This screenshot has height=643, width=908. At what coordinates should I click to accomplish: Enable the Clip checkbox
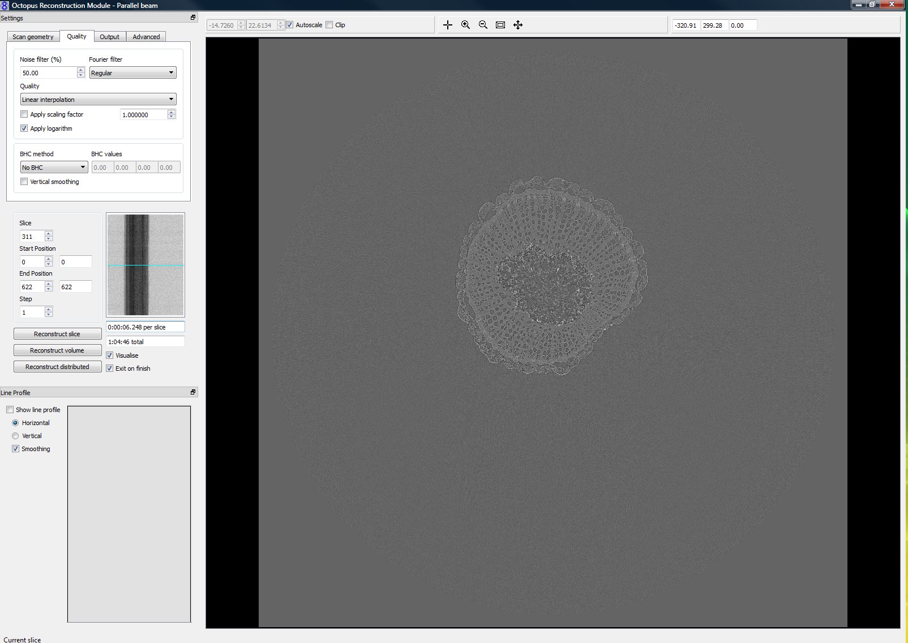point(329,25)
